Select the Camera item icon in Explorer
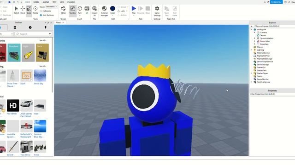Screen dimensions: 295x165 [x=258, y=33]
